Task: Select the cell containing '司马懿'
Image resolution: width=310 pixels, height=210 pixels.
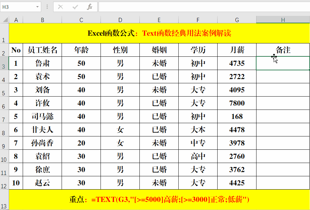Action: 42,116
